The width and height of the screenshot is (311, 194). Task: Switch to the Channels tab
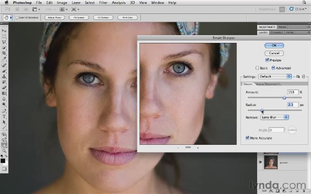(276, 32)
